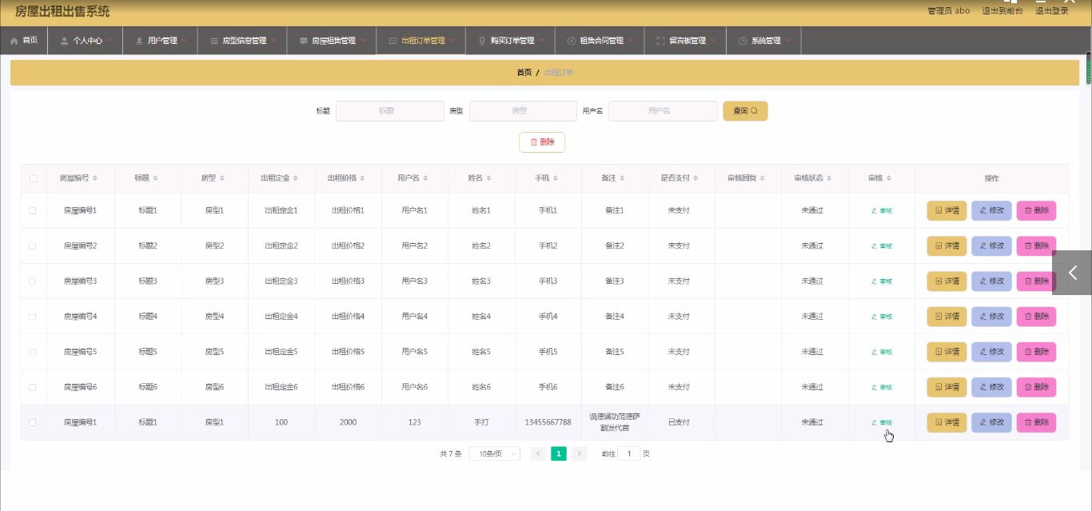1092x511 pixels.
Task: Focus the 标题 search field
Action: tap(389, 111)
